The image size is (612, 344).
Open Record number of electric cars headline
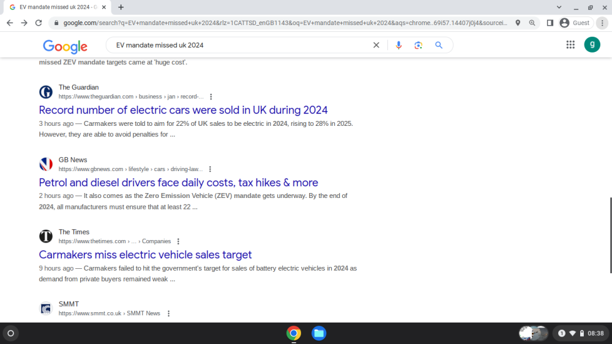point(183,110)
